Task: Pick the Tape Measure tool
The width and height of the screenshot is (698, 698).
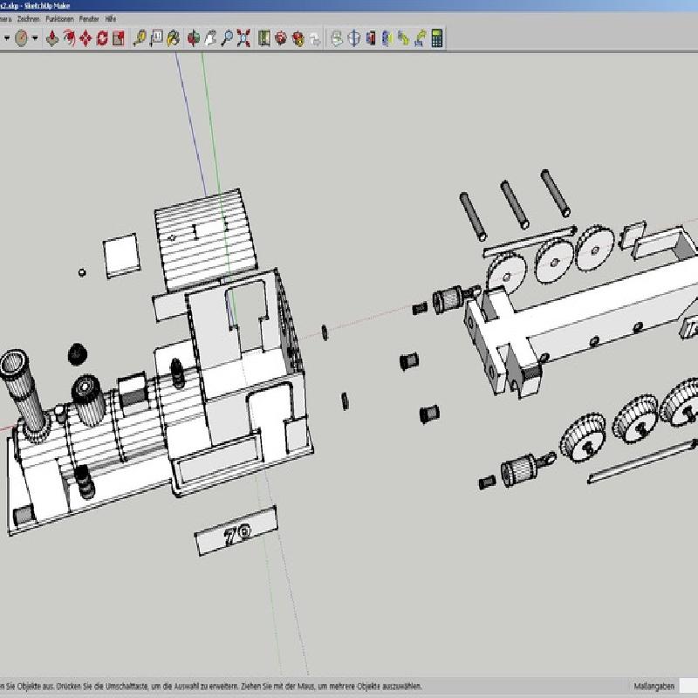Action: [x=139, y=38]
